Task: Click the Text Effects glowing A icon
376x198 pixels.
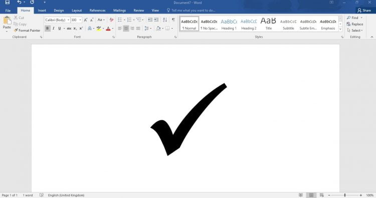Action: [90, 28]
